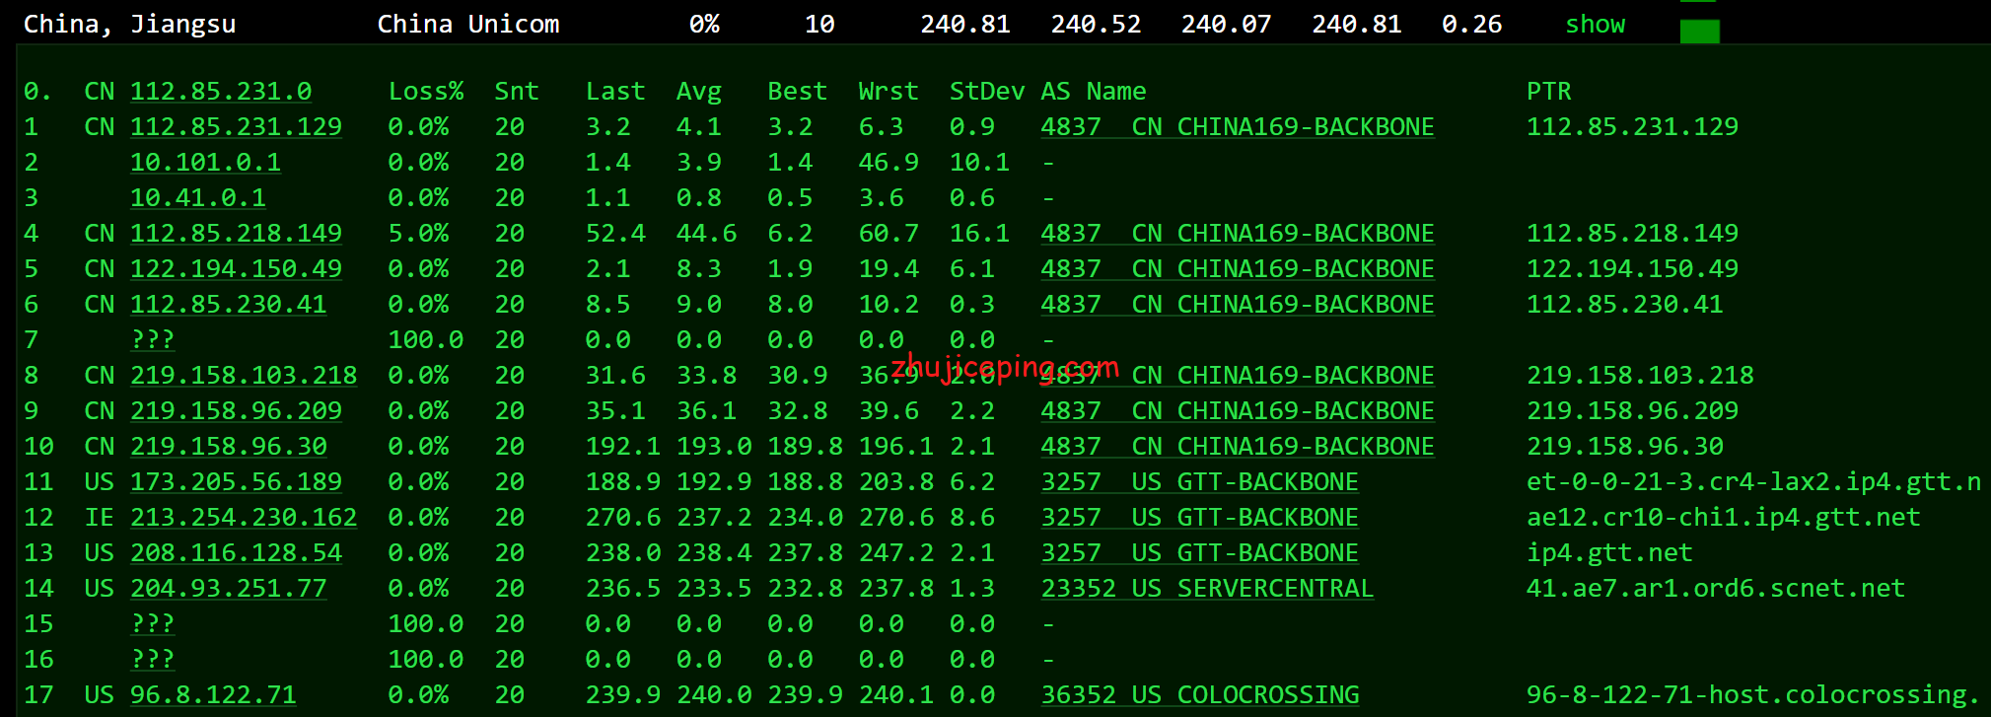Open IP link 112.85.230.41 at hop 6
The width and height of the screenshot is (1991, 717).
[x=228, y=305]
